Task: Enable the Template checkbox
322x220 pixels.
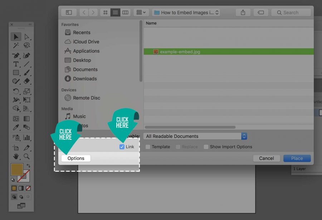Action: [147, 147]
